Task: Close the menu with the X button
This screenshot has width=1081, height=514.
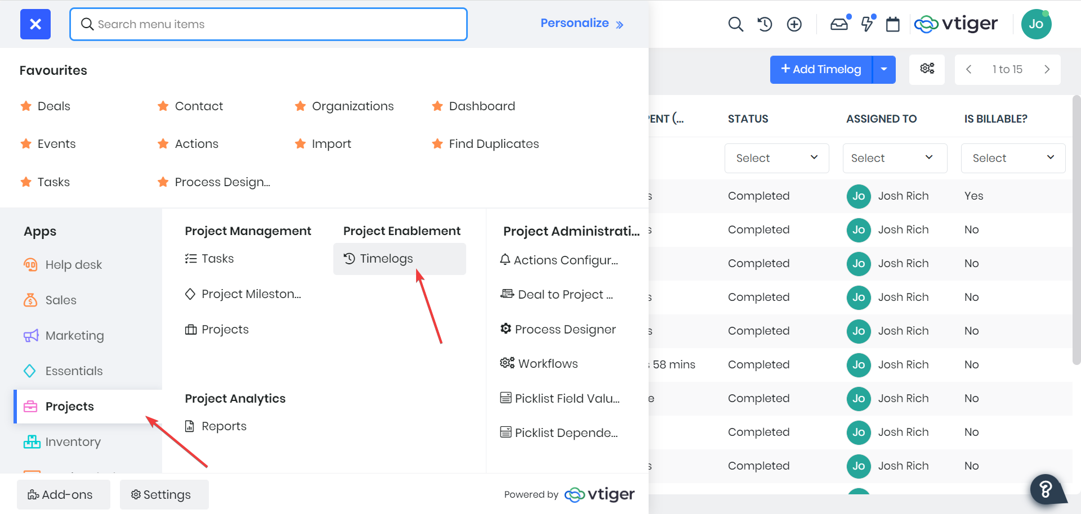Action: (x=35, y=24)
